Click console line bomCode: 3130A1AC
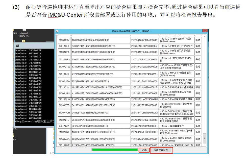Viewport: 247px width, 166px height. (x=29, y=63)
